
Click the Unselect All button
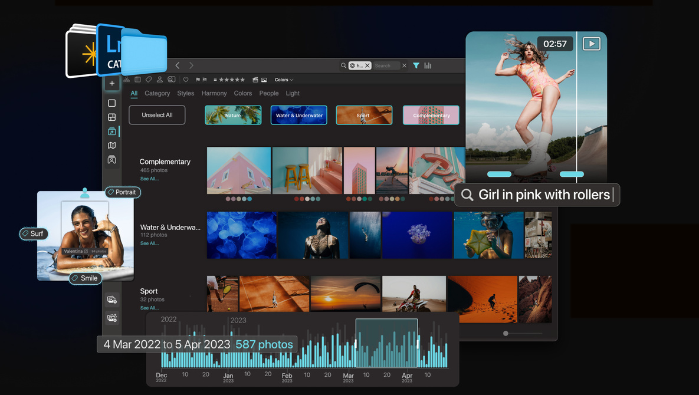[x=157, y=115]
